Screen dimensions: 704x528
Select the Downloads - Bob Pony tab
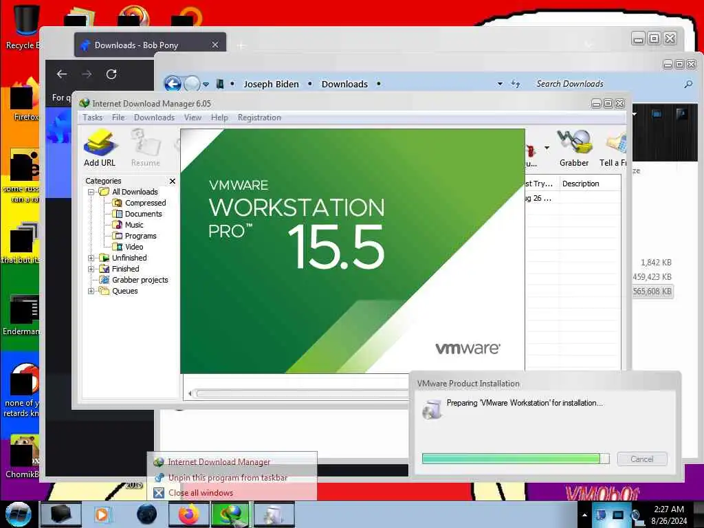(150, 45)
